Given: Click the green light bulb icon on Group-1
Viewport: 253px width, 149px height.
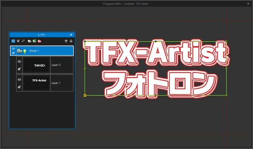Looking at the screenshot, I should click(25, 51).
